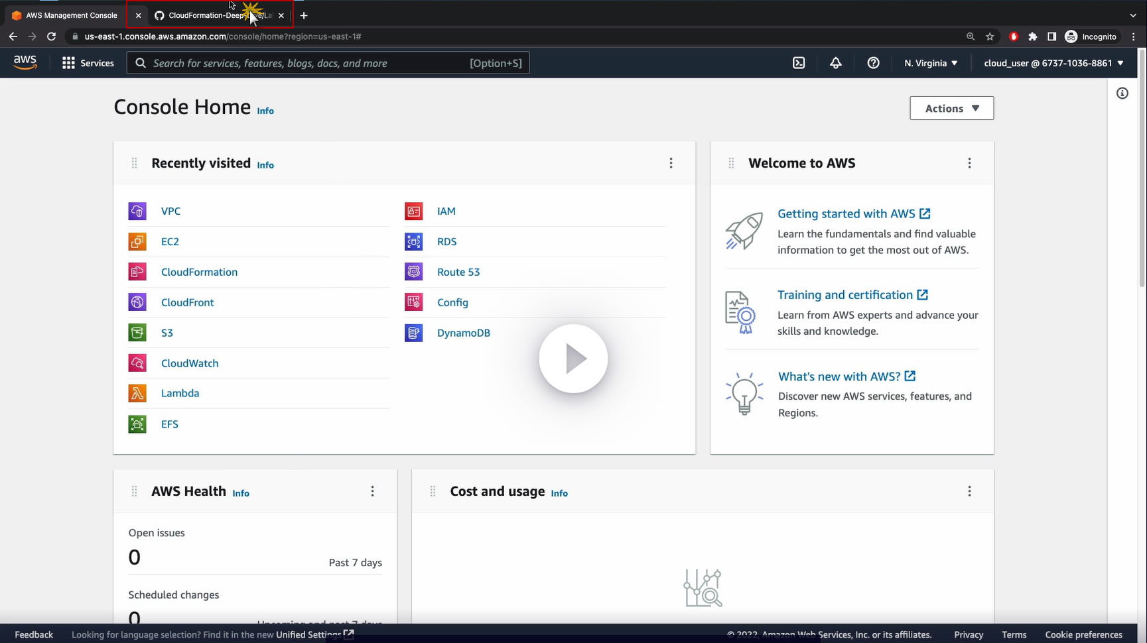Switch to the AWS Management Console tab
The image size is (1147, 643).
point(72,15)
